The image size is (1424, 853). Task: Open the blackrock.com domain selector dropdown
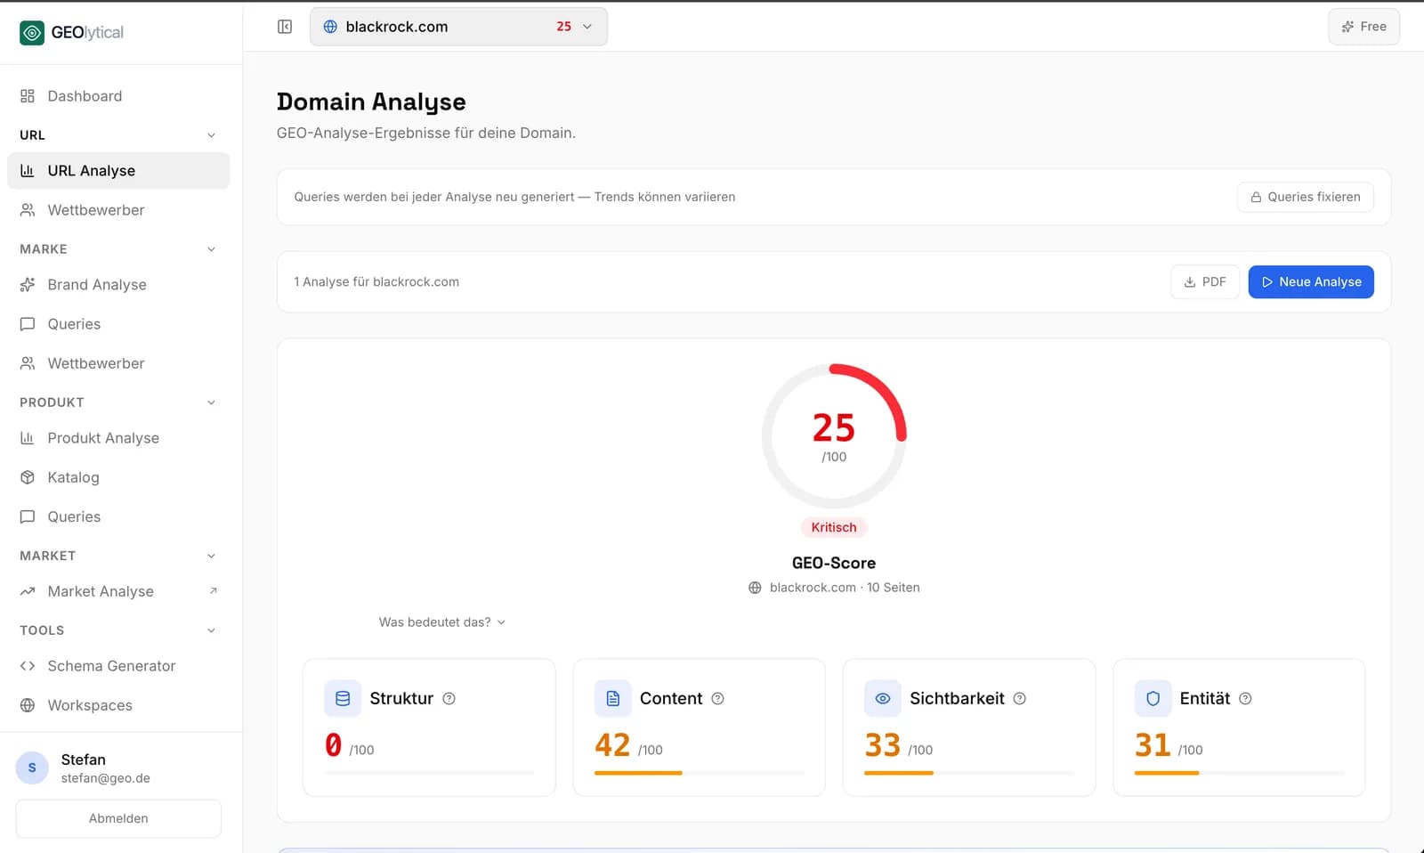[458, 27]
